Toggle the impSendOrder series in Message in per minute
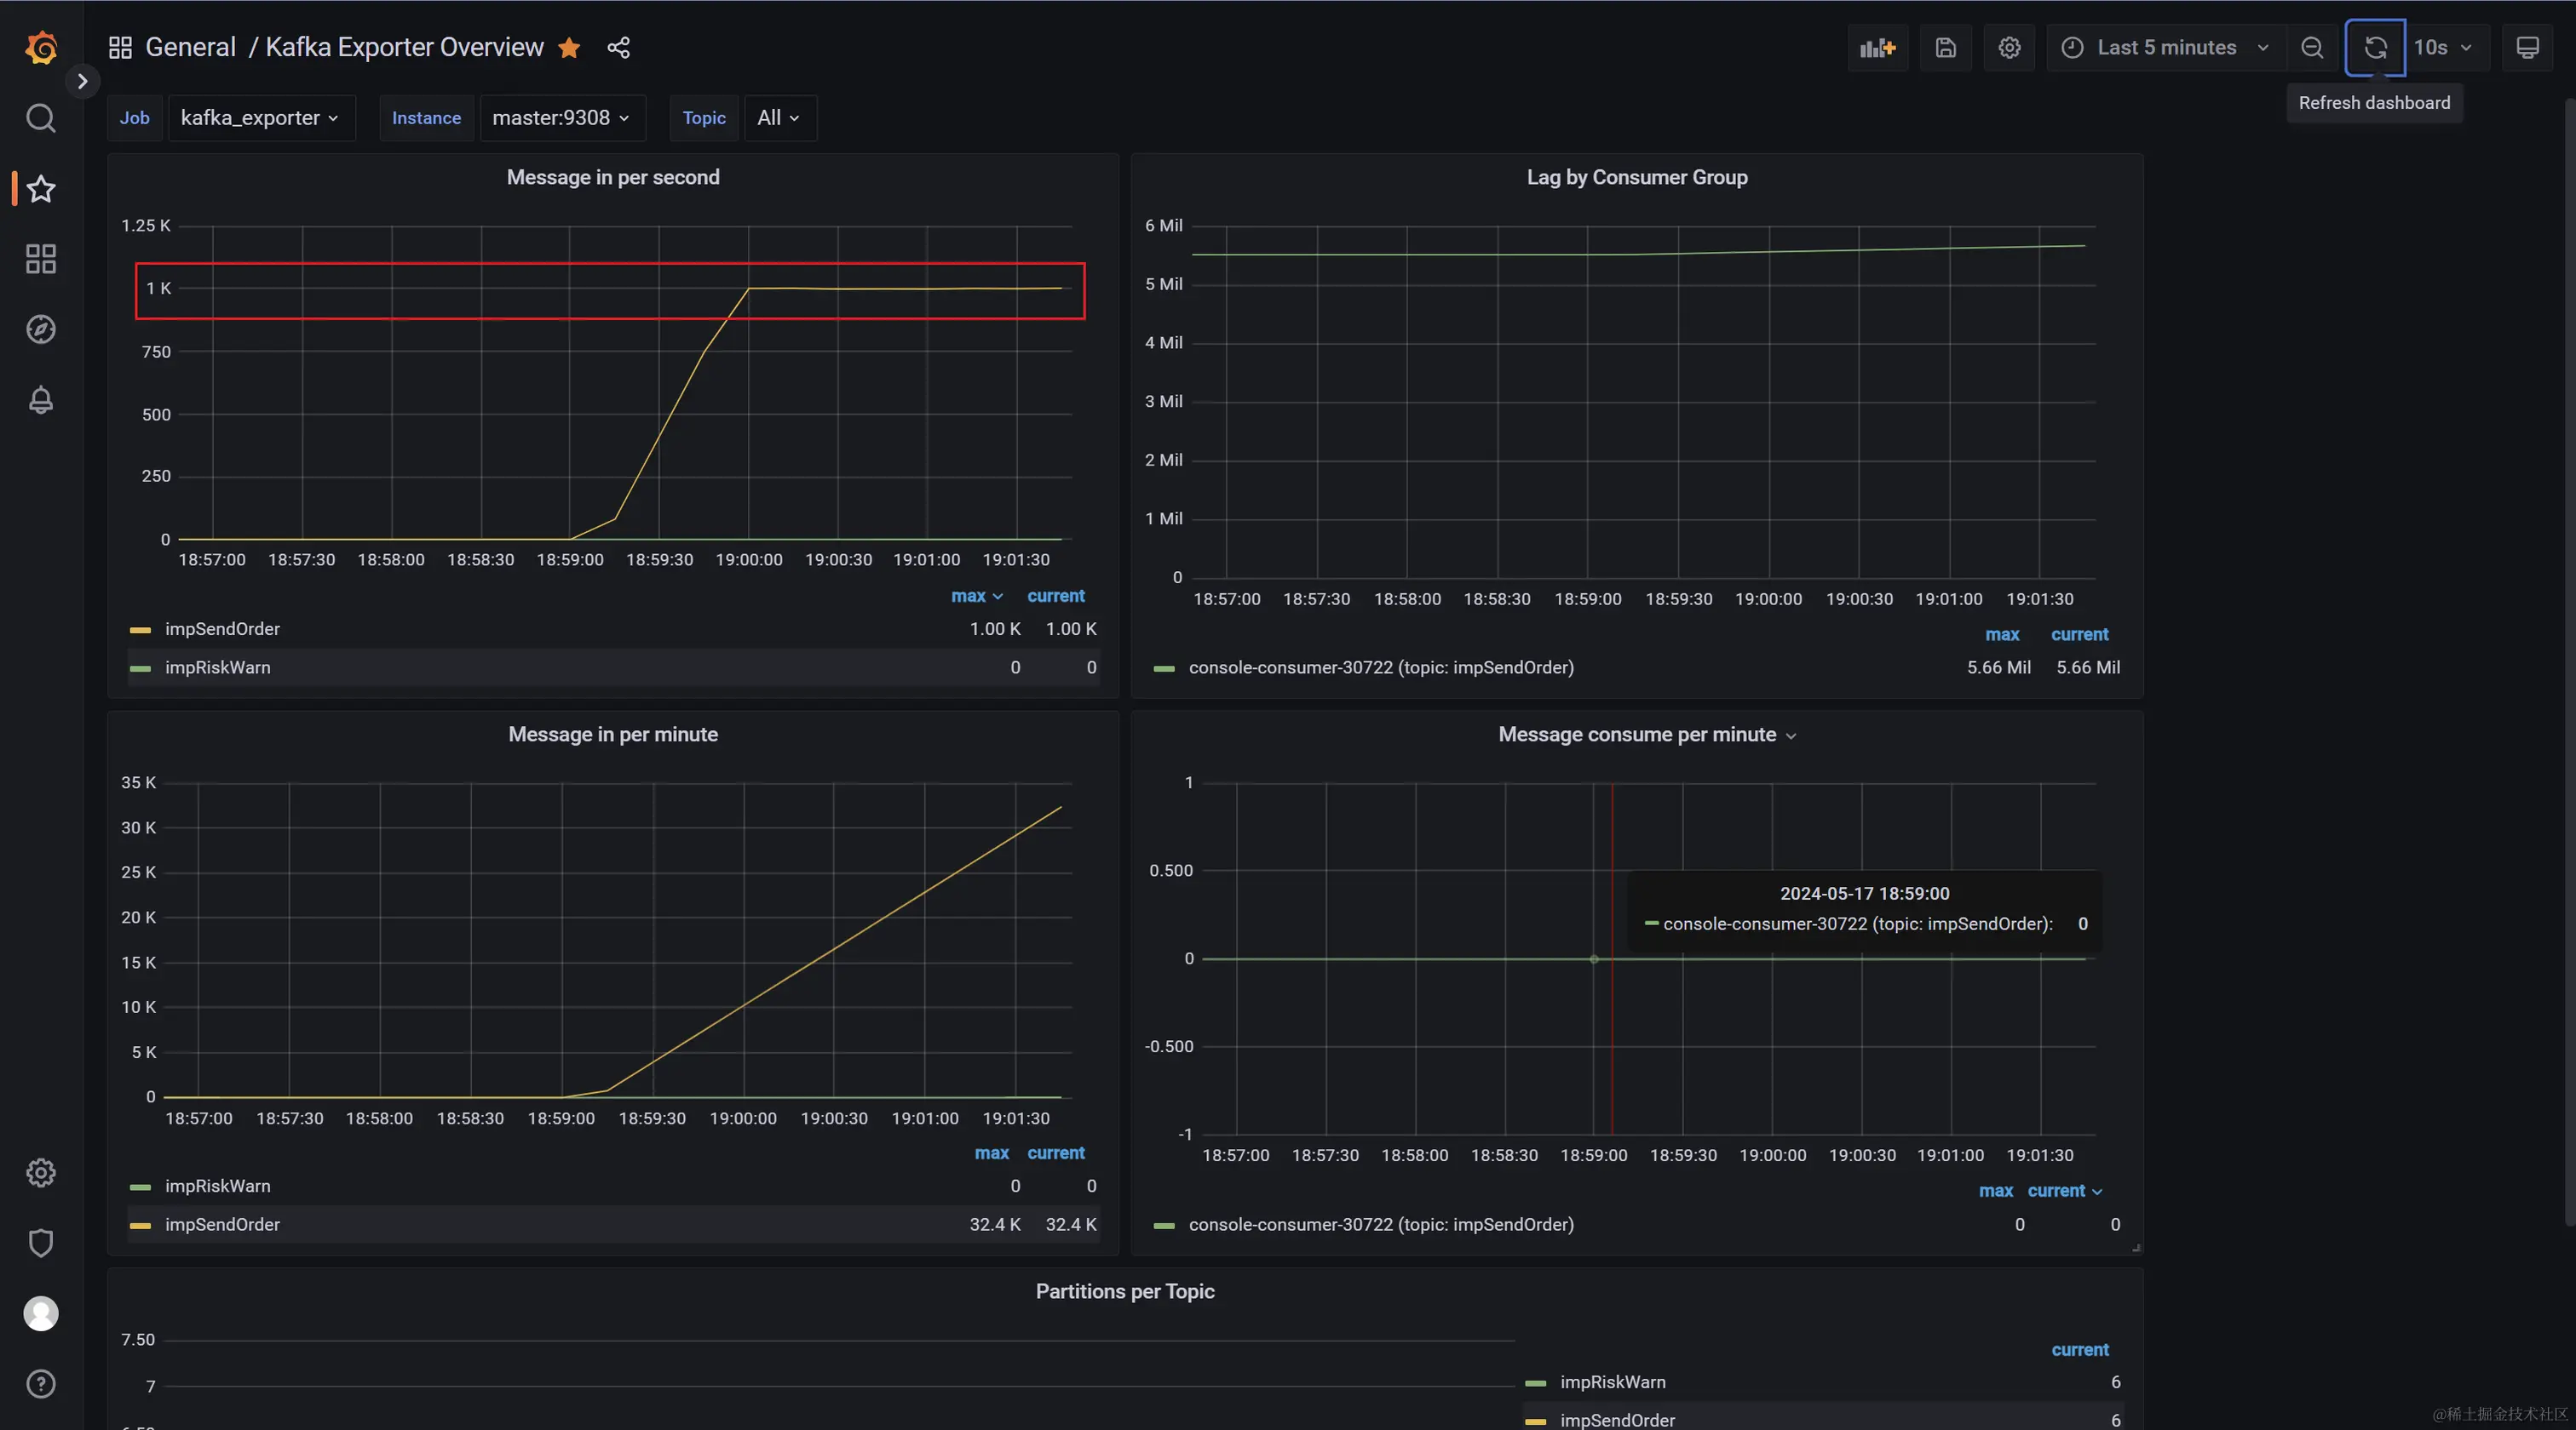2576x1430 pixels. pyautogui.click(x=222, y=1224)
